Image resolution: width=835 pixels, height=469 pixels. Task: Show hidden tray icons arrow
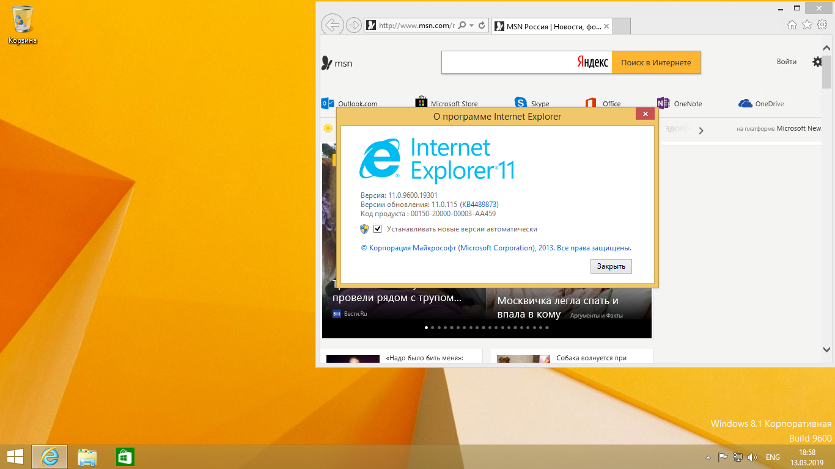(708, 457)
